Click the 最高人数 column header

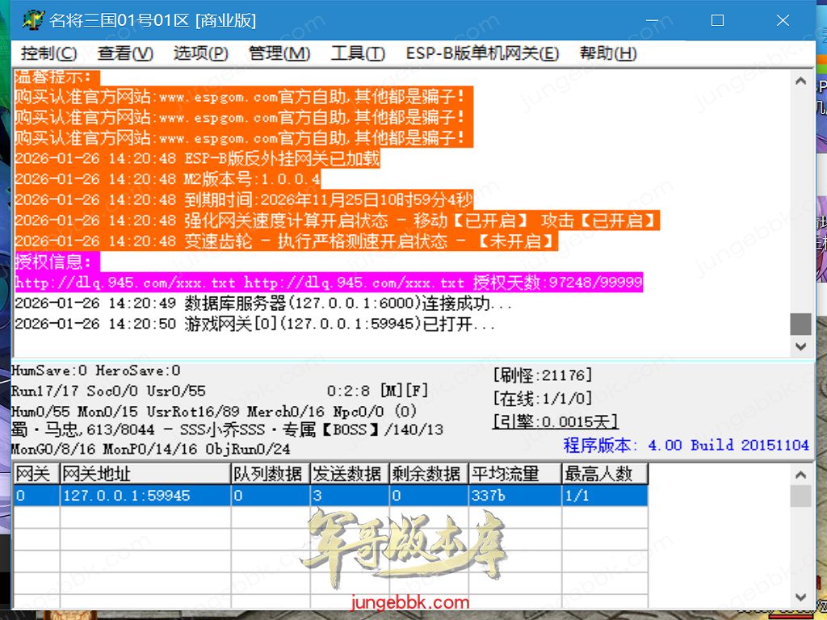tap(604, 474)
